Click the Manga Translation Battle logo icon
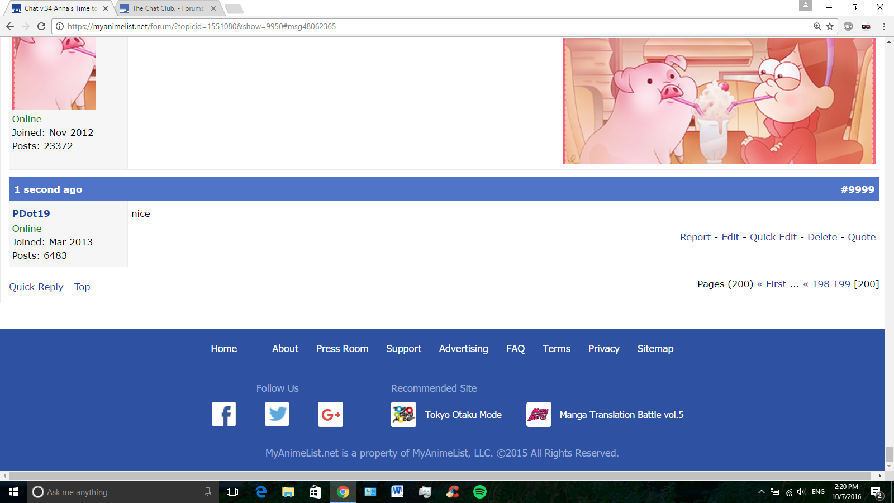The height and width of the screenshot is (503, 894). click(539, 414)
